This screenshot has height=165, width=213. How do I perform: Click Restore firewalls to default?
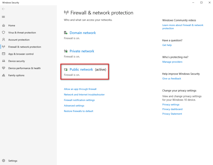click(x=78, y=111)
